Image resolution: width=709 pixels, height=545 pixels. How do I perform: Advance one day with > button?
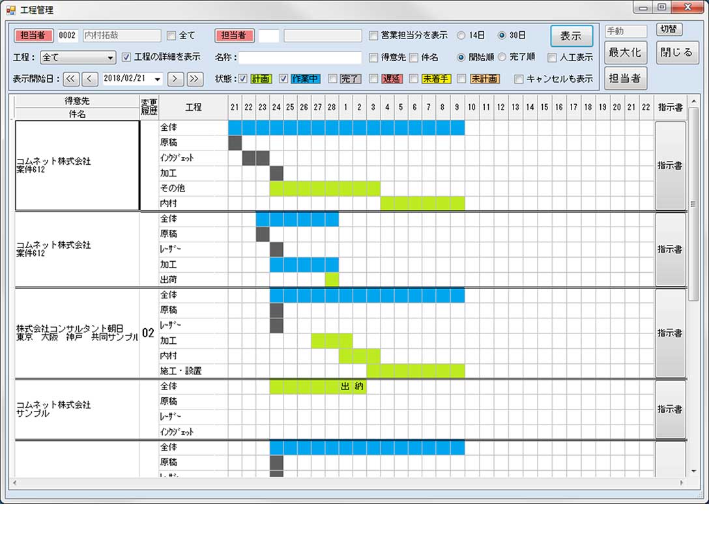pos(175,79)
